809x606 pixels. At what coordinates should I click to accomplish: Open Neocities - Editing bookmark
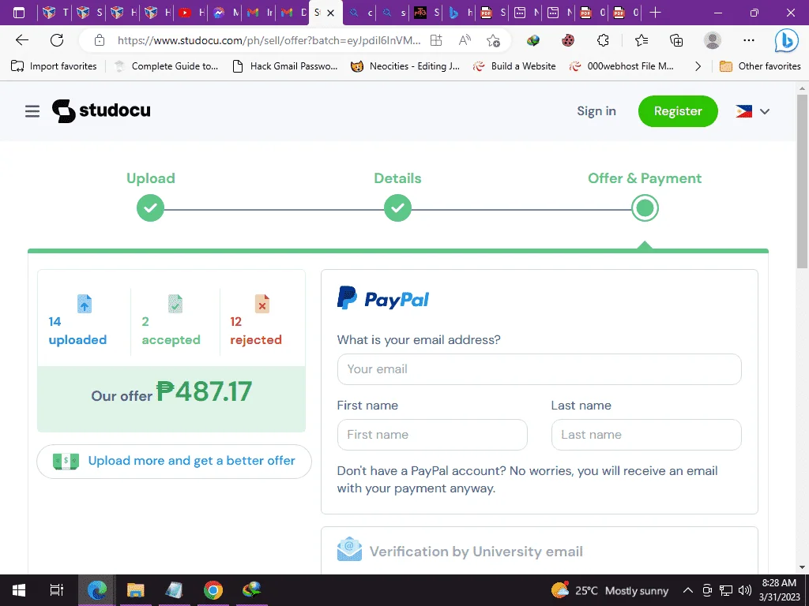tap(405, 66)
